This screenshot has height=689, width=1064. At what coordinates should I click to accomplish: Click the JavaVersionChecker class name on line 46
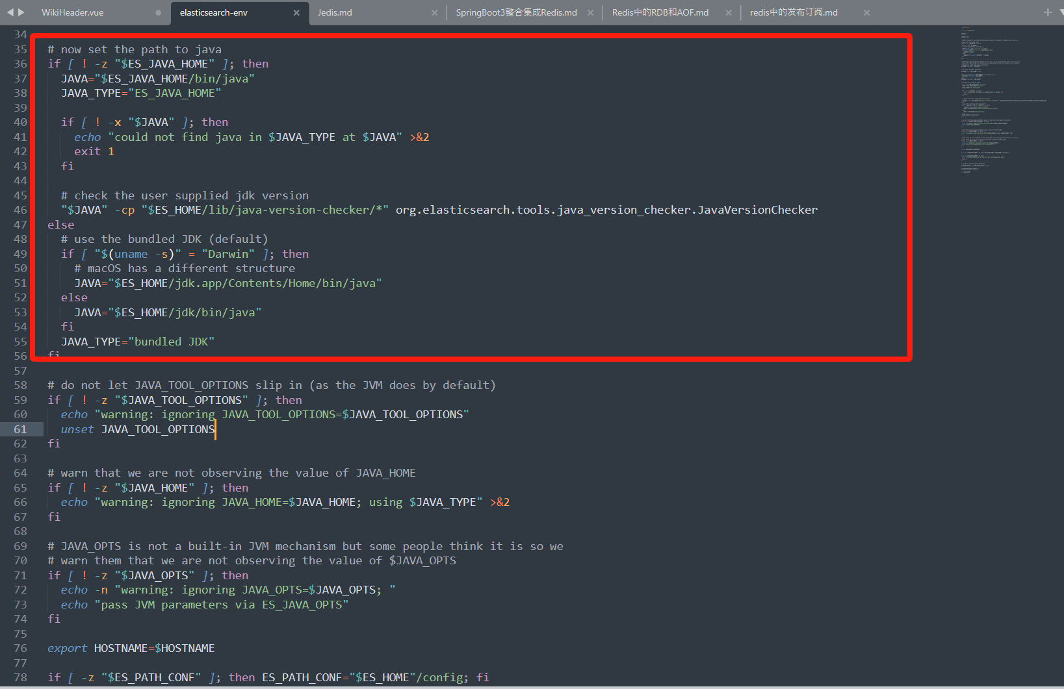[x=756, y=210]
